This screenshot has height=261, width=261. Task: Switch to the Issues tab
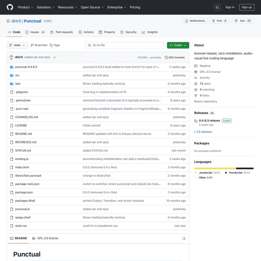(x=35, y=32)
